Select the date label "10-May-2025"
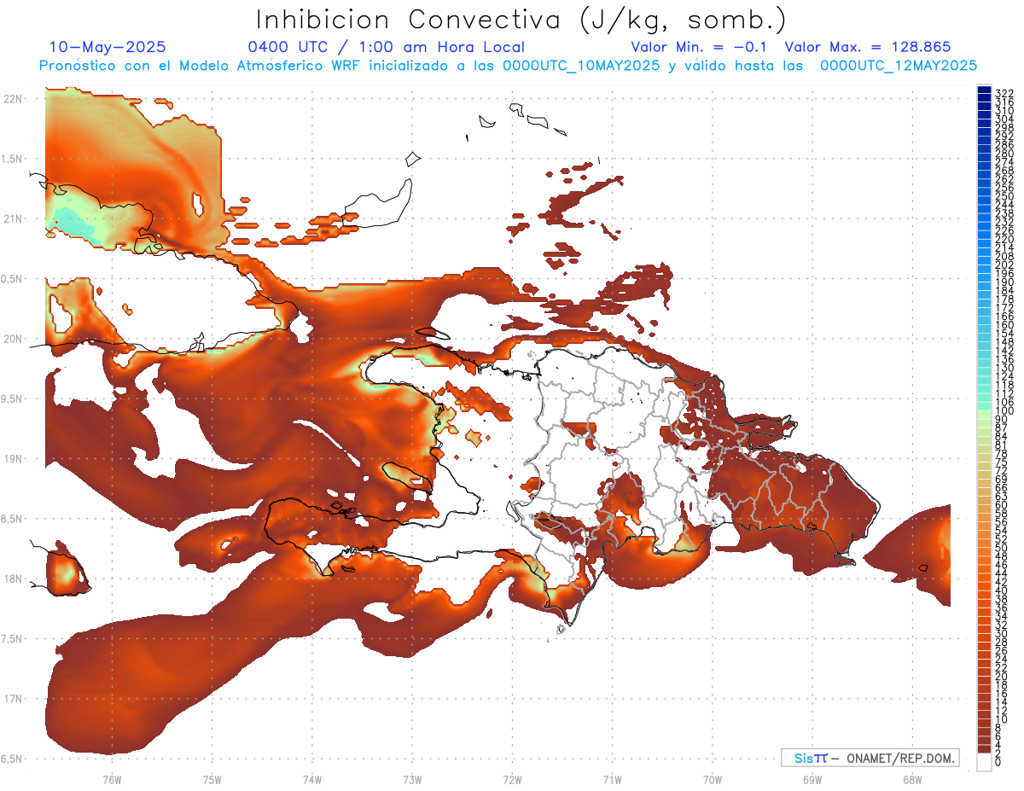Screen dimensions: 1024x791 (x=108, y=47)
